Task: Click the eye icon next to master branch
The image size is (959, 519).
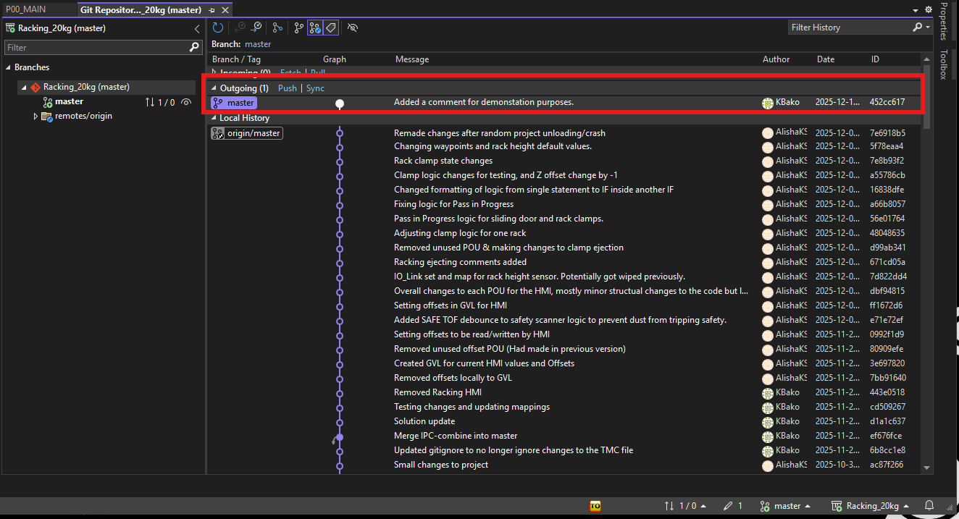Action: 187,102
